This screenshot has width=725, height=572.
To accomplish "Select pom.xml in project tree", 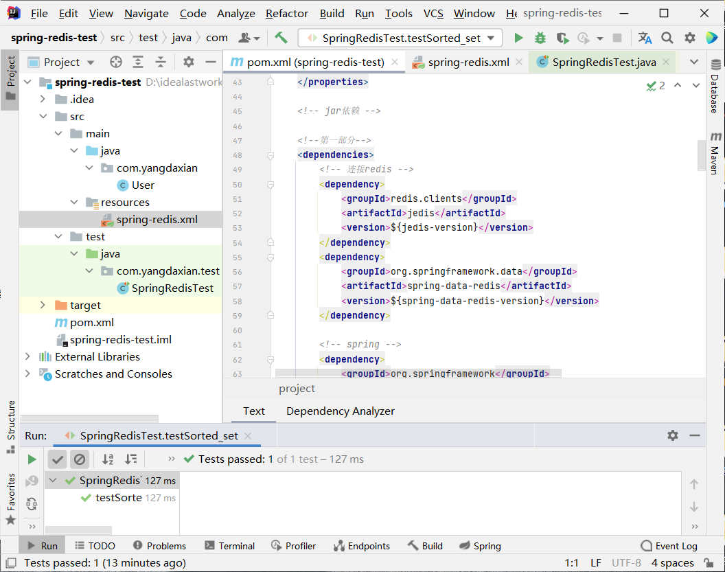I will [91, 322].
